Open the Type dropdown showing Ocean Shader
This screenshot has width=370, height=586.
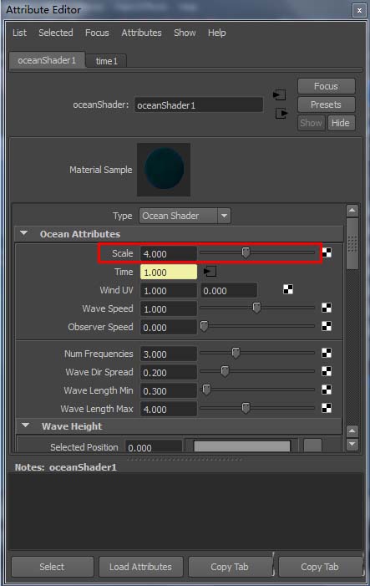click(185, 216)
